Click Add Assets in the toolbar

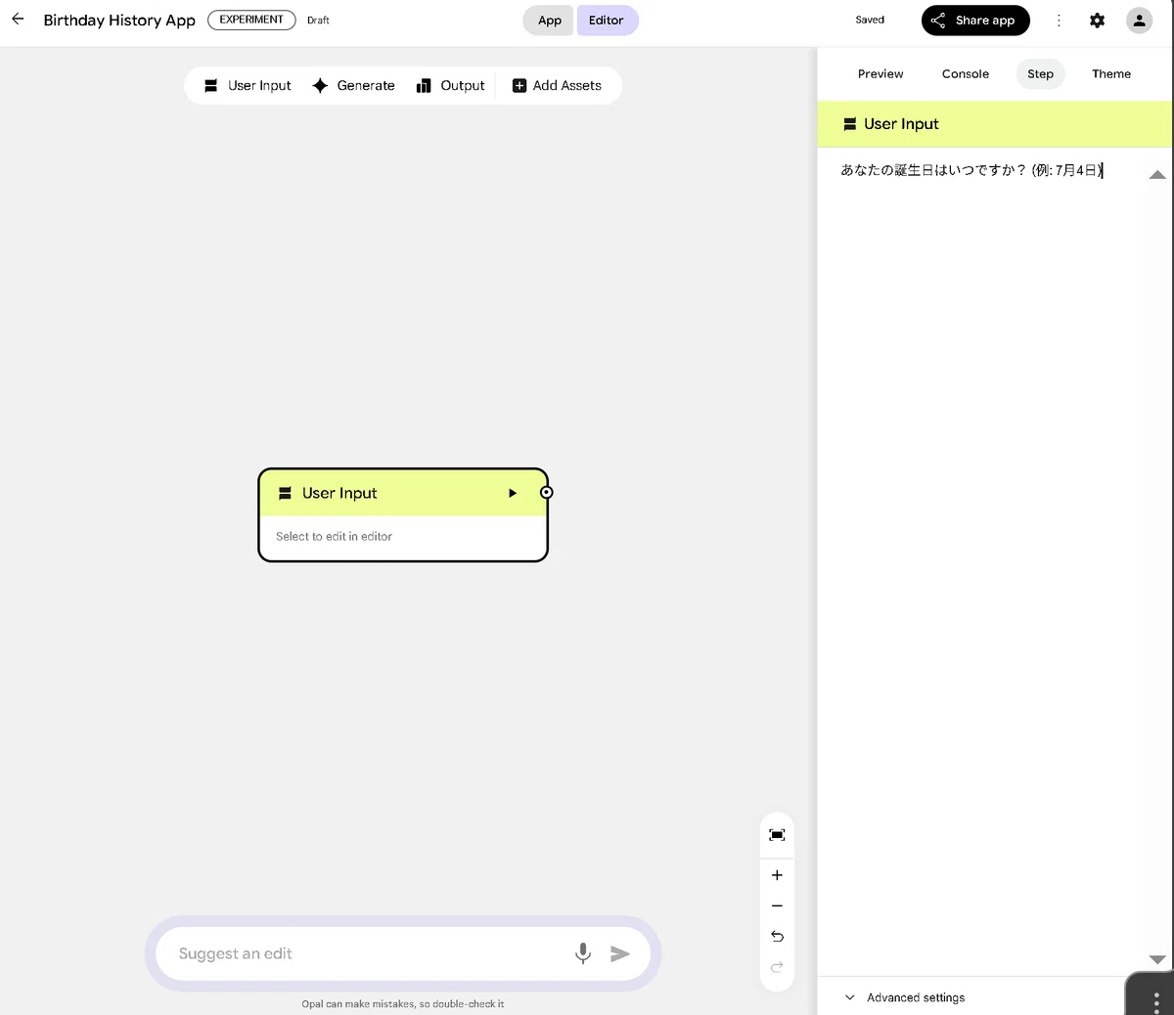tap(558, 86)
